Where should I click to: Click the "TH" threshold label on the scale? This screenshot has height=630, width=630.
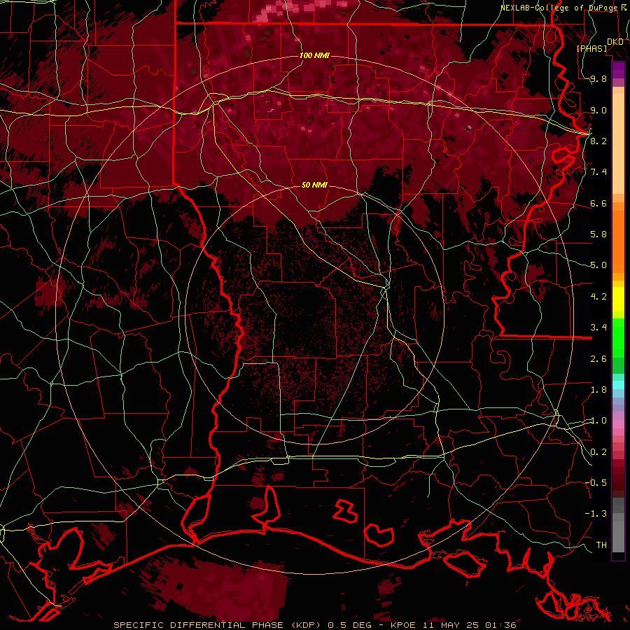pyautogui.click(x=601, y=545)
